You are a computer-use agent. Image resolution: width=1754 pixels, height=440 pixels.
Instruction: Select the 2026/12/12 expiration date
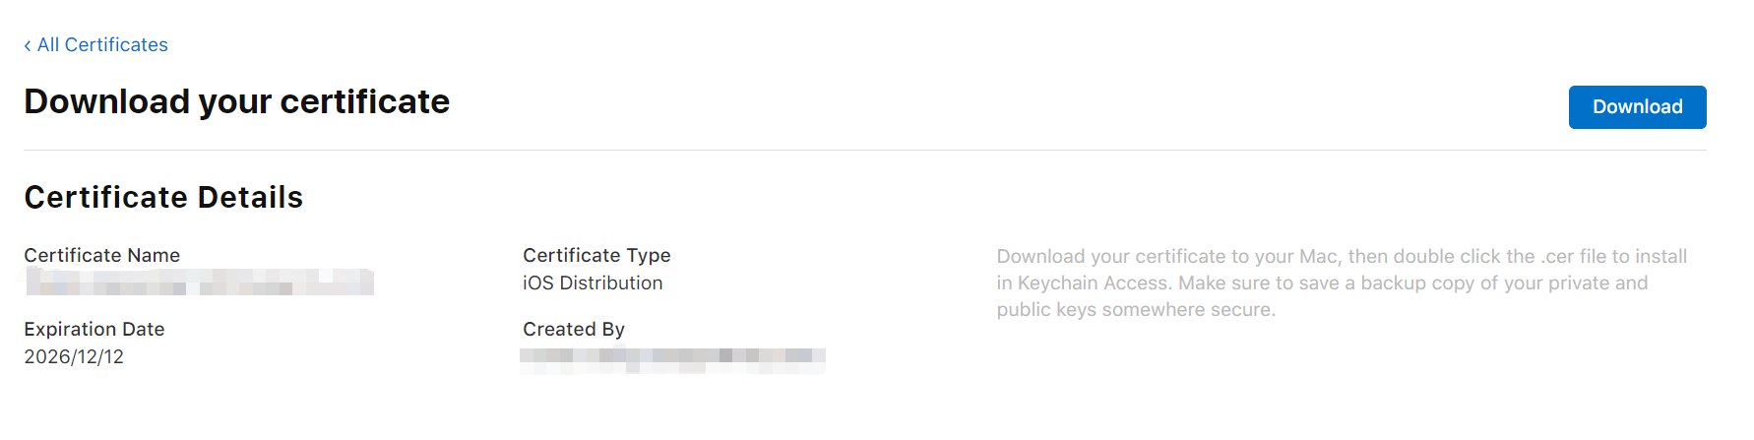click(x=74, y=356)
